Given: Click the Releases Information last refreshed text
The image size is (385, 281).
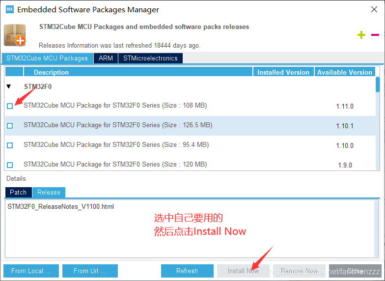Looking at the screenshot, I should pyautogui.click(x=120, y=45).
